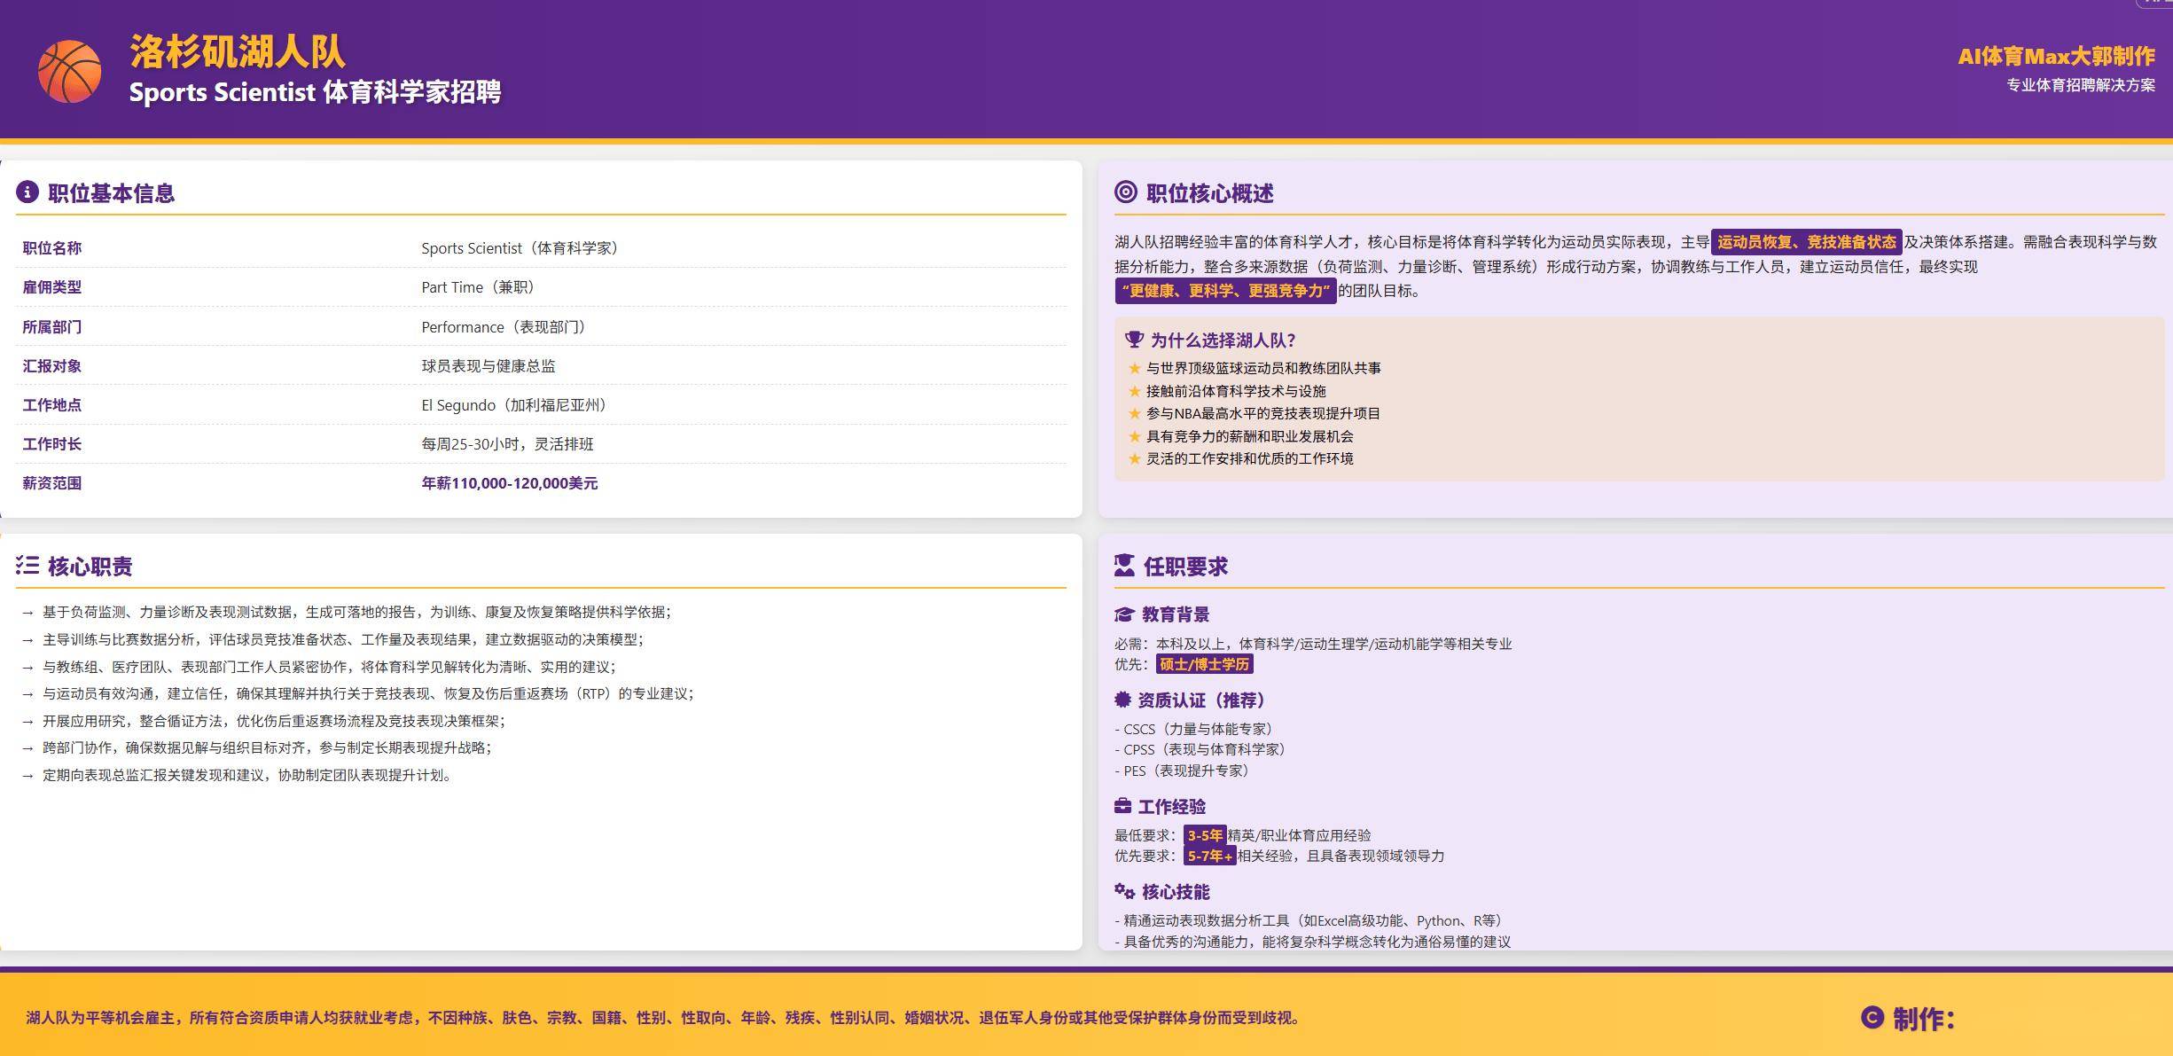Viewport: 2173px width, 1056px height.
Task: Click the checklist icon beside 核心职责
Action: (x=27, y=565)
